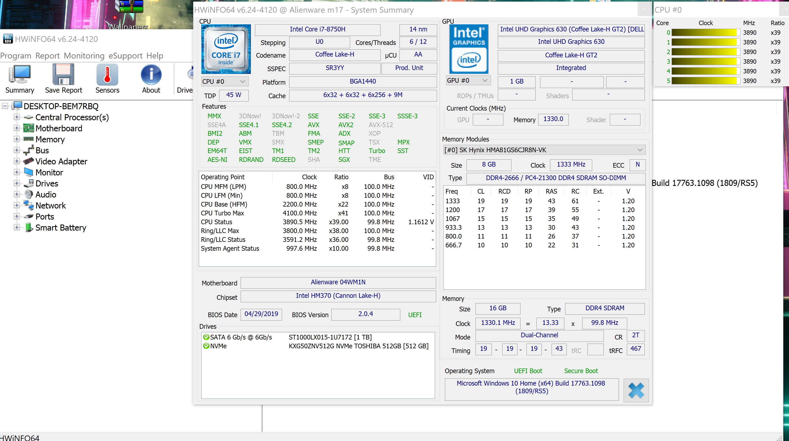The image size is (789, 441).
Task: Click the Intel Graphics logo
Action: pos(469,49)
